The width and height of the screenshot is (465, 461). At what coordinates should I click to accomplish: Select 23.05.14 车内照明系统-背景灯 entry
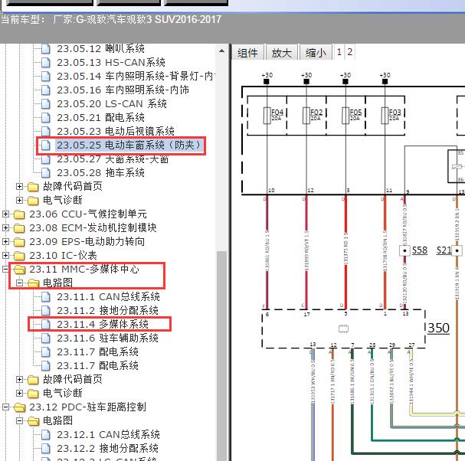point(136,76)
